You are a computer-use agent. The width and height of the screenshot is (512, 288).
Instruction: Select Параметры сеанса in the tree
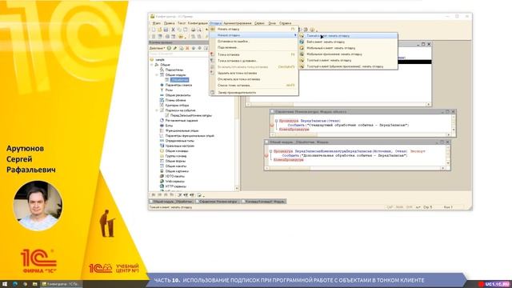(x=178, y=85)
